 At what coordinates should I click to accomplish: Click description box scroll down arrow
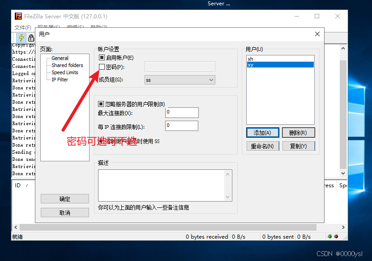pos(227,197)
